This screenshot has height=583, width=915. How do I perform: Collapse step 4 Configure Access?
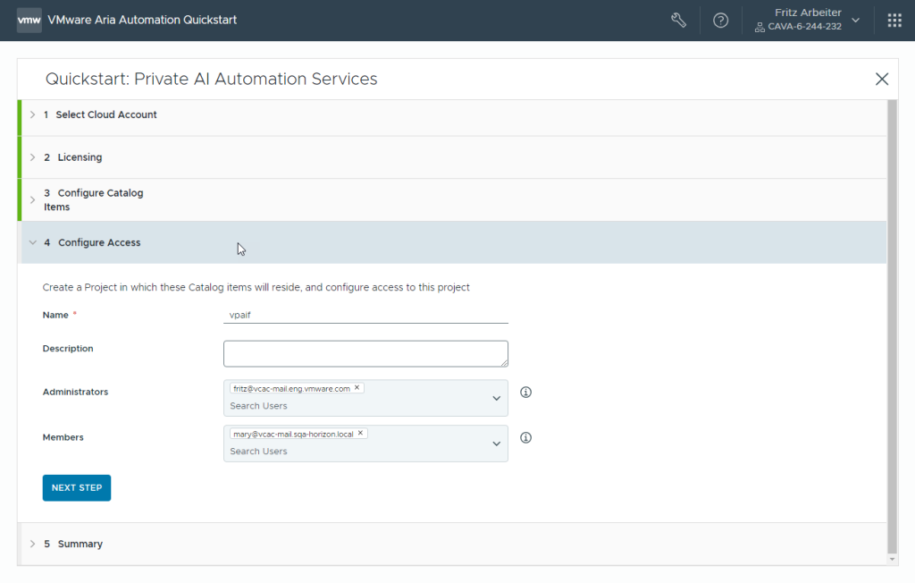(99, 242)
